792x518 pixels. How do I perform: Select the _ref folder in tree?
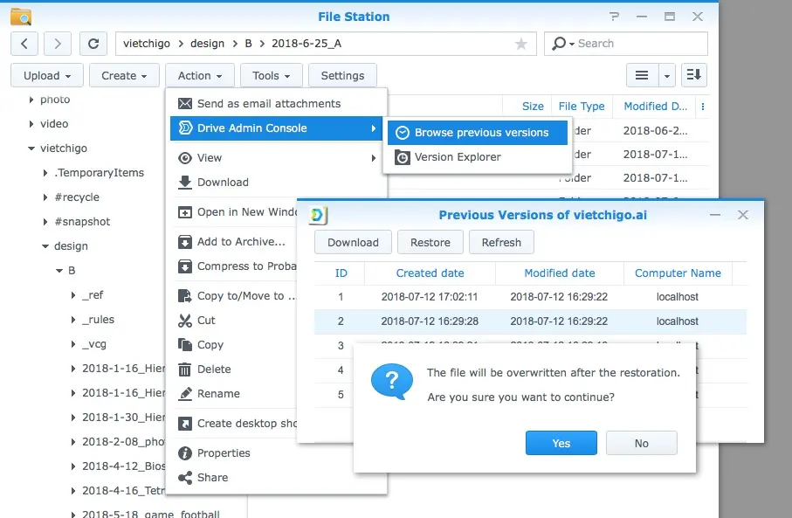coord(93,295)
